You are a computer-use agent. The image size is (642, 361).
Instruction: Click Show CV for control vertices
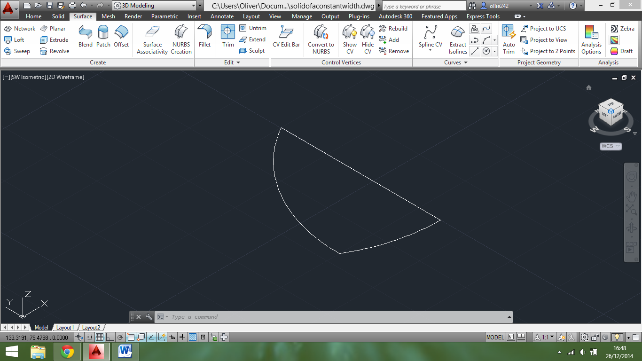click(350, 39)
